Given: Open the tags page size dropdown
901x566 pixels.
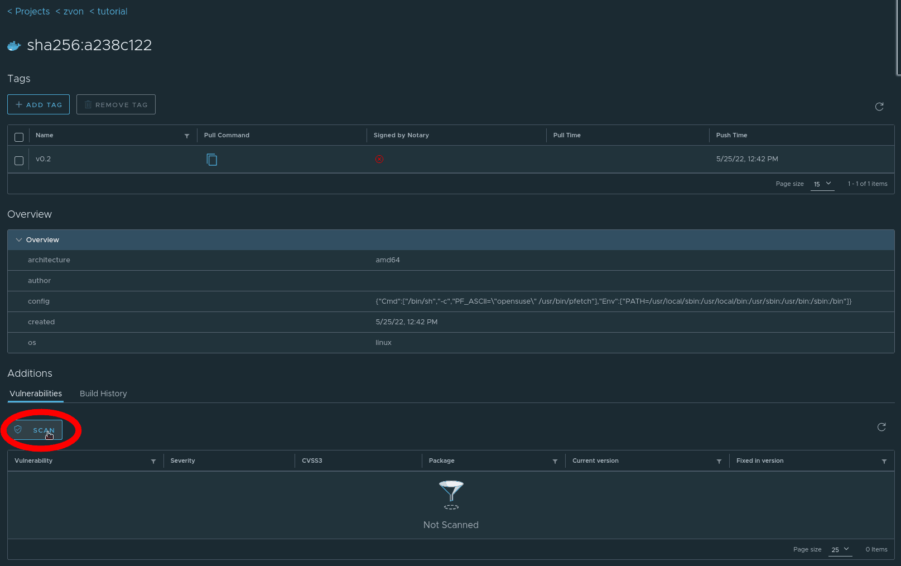Looking at the screenshot, I should pyautogui.click(x=822, y=184).
